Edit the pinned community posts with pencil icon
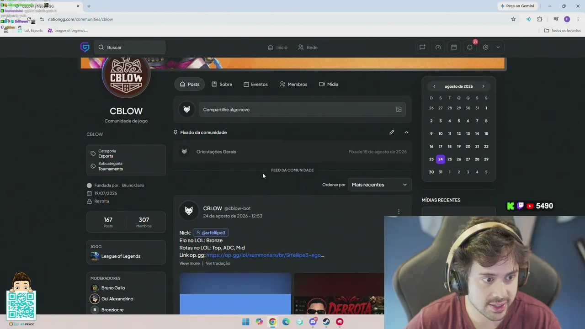This screenshot has height=329, width=585. pos(392,133)
